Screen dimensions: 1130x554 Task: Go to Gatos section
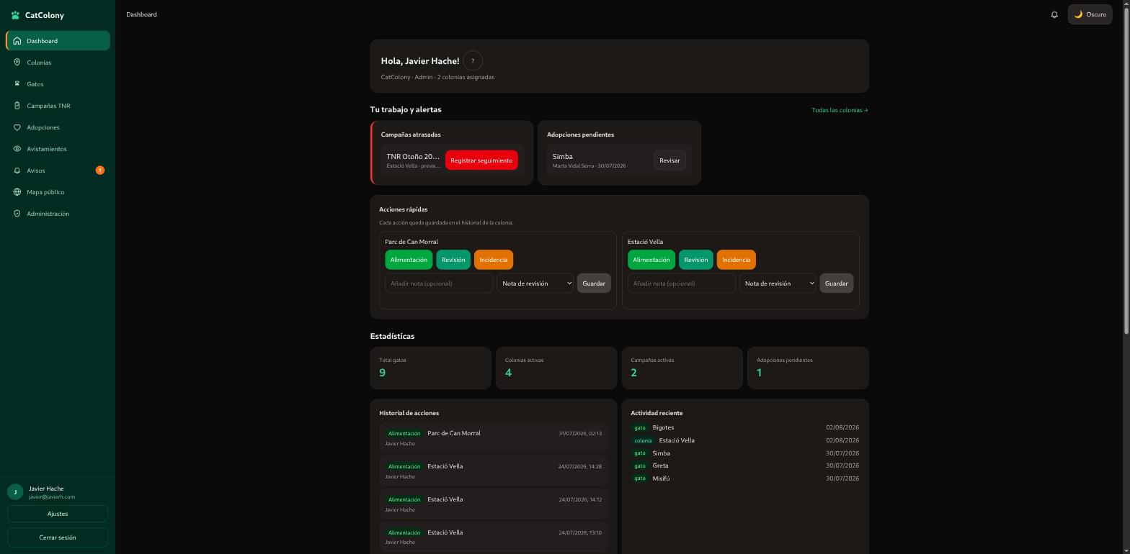[x=58, y=84]
